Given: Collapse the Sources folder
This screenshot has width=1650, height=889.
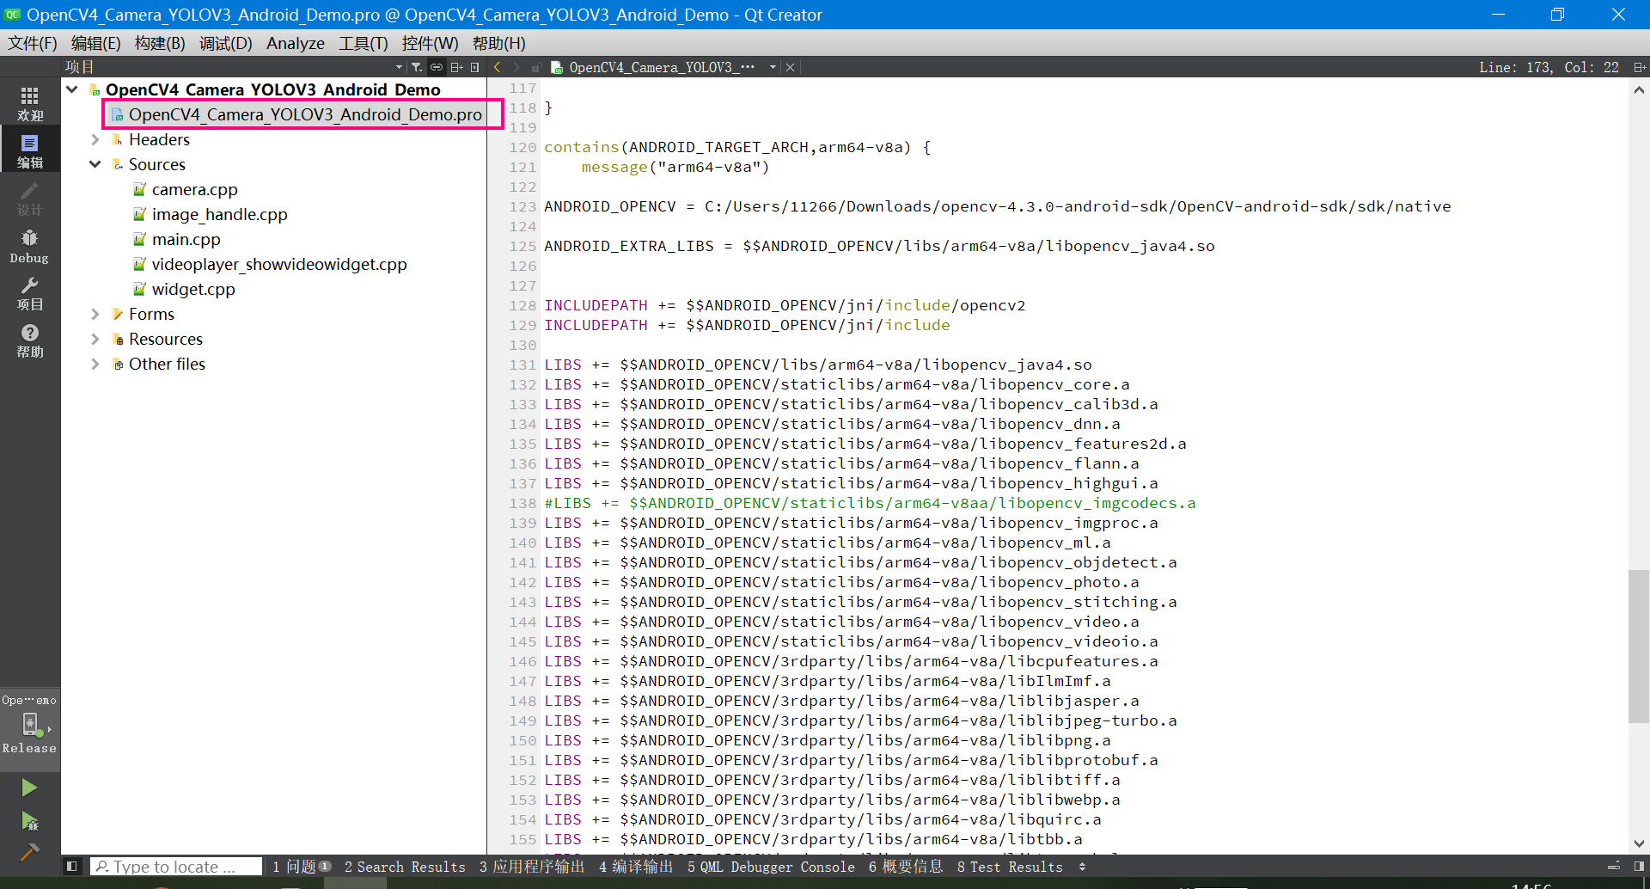Looking at the screenshot, I should point(95,165).
